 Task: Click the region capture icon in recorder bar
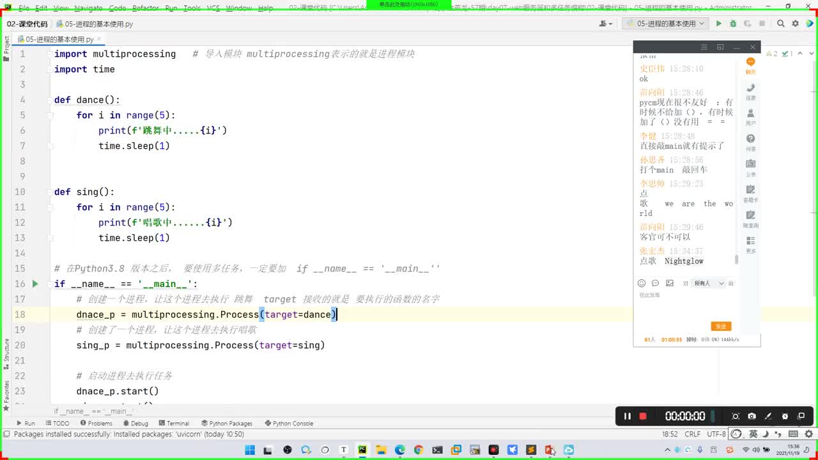(735, 416)
